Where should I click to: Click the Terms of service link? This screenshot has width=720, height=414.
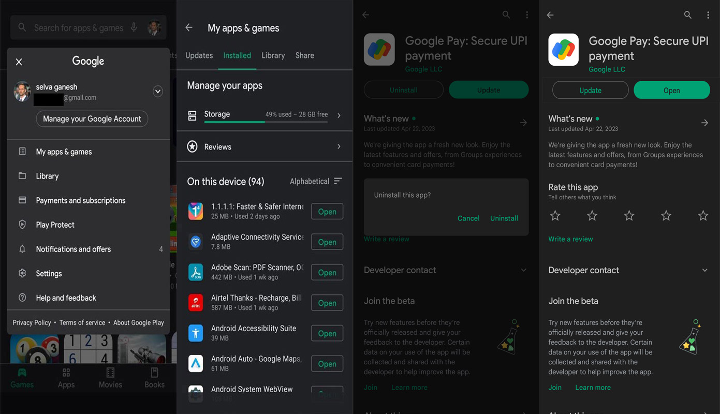click(82, 322)
